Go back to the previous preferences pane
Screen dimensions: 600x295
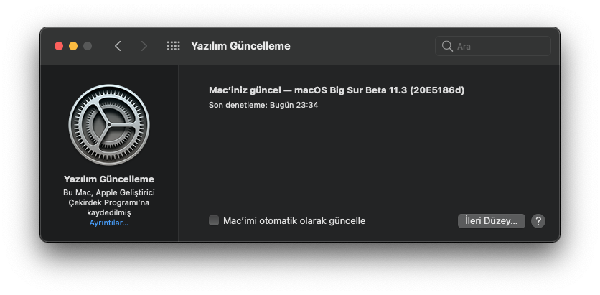click(x=118, y=46)
